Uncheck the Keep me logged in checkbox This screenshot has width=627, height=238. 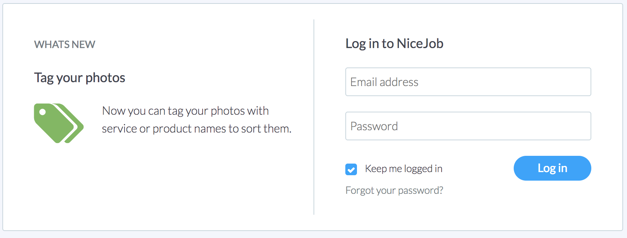(x=351, y=169)
